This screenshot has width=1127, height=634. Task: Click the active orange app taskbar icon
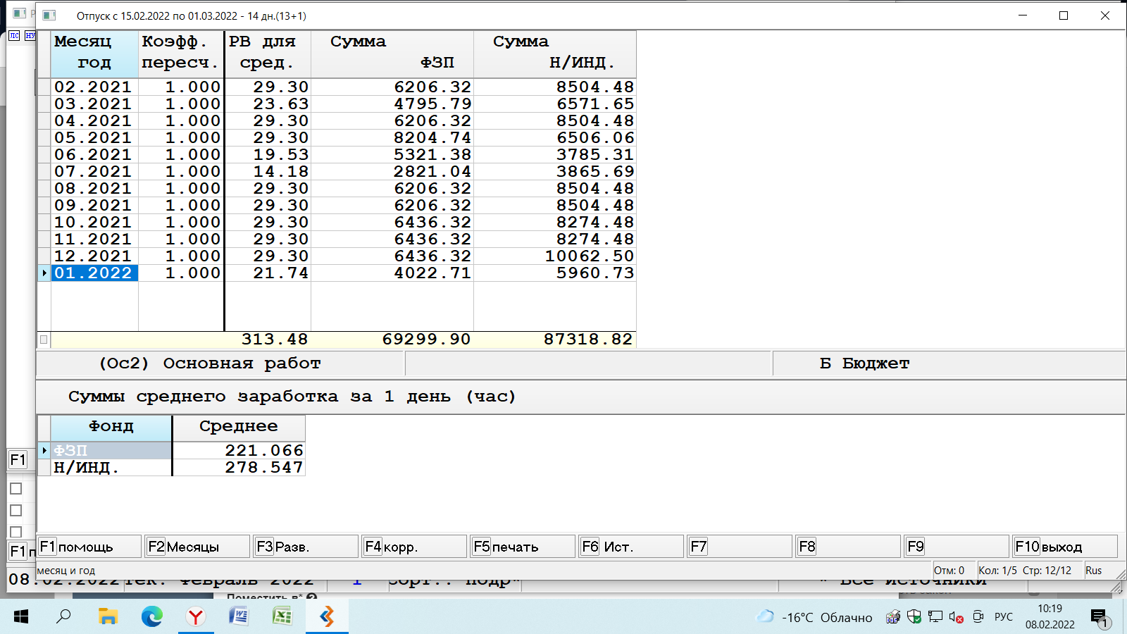click(x=327, y=617)
